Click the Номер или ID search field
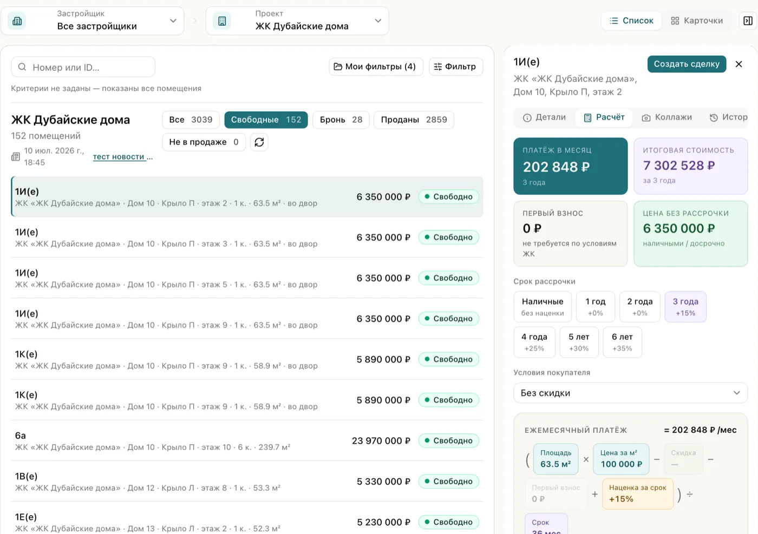Screen dimensions: 758x534 pos(83,67)
